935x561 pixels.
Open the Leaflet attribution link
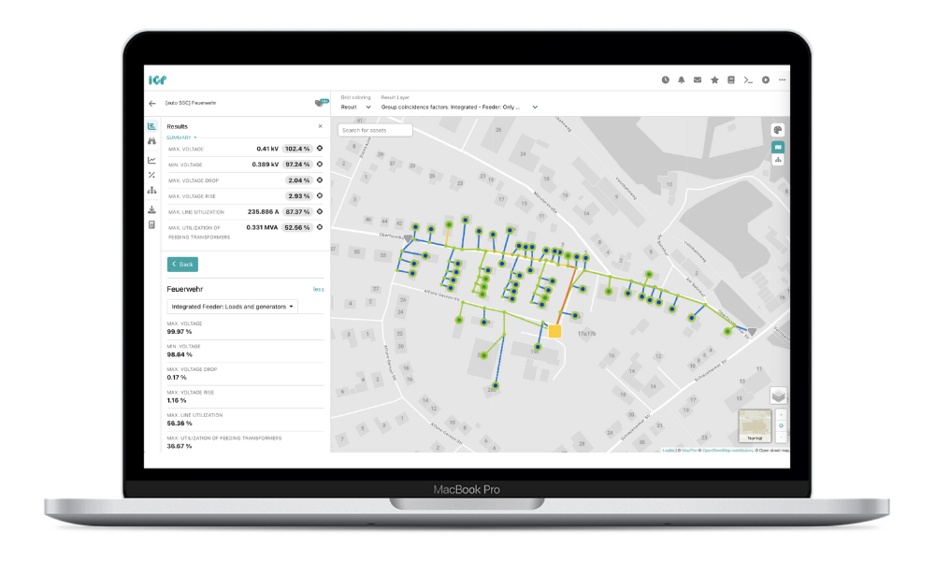668,450
